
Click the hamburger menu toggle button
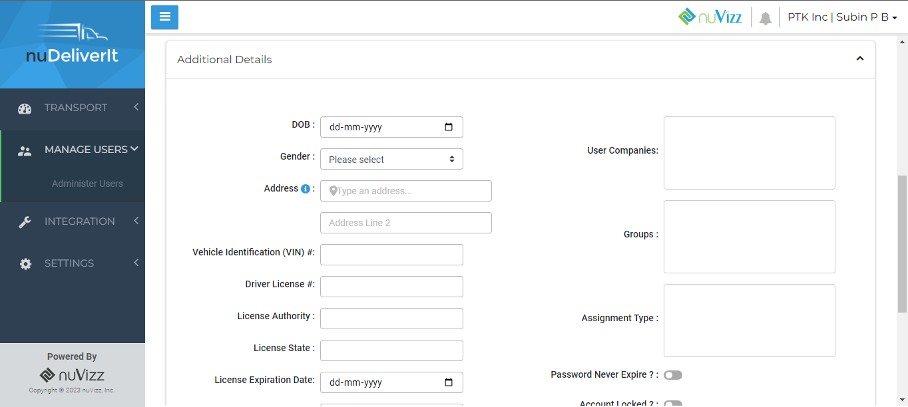tap(164, 17)
